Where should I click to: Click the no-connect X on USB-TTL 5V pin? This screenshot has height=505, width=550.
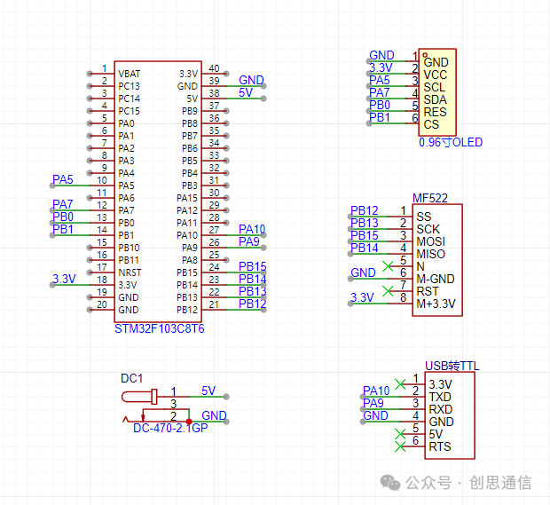(400, 434)
